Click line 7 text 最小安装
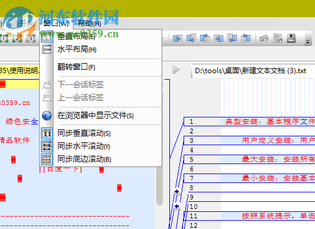Screen dimensions: 315x229 coord(258,178)
